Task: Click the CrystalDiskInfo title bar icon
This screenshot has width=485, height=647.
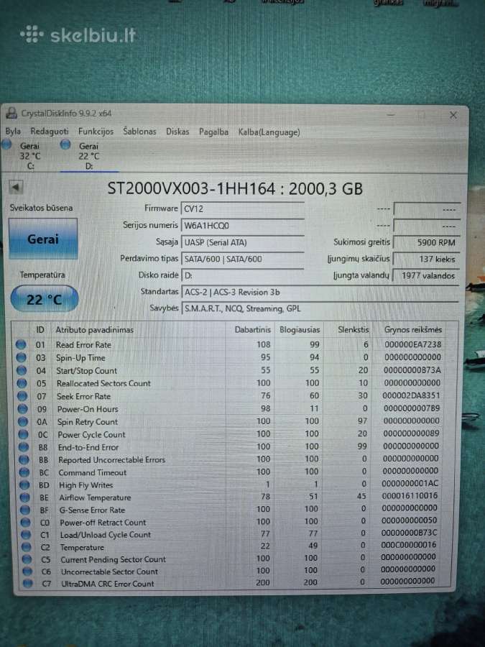Action: coord(11,112)
